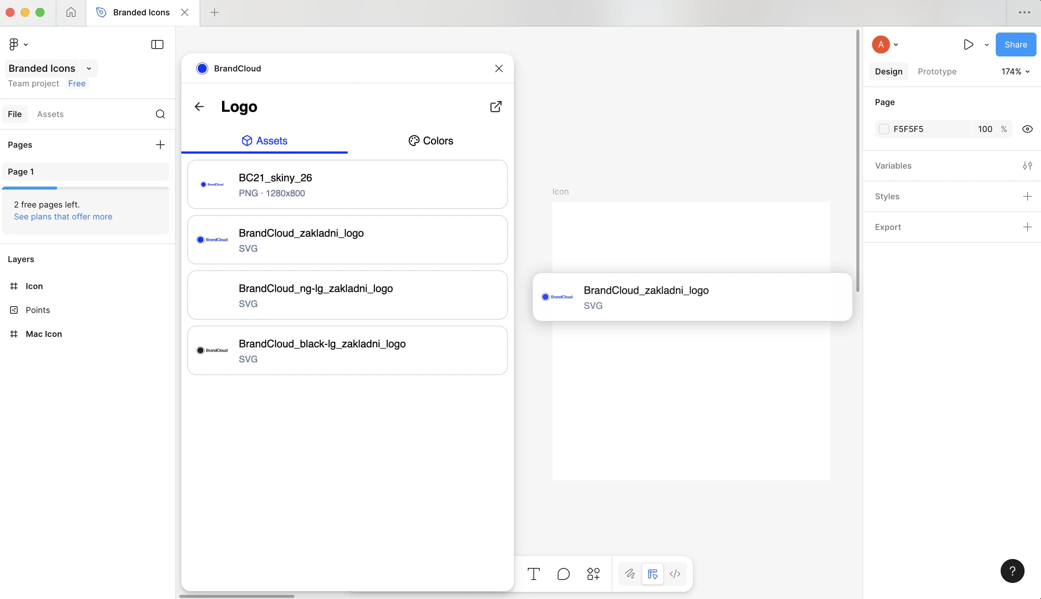Click the F5F5F5 page color swatch
Viewport: 1041px width, 599px height.
click(884, 129)
